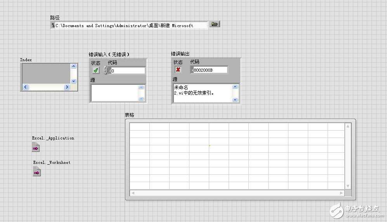Click error output source scroll up arrow
This screenshot has width=387, height=222.
[x=235, y=86]
